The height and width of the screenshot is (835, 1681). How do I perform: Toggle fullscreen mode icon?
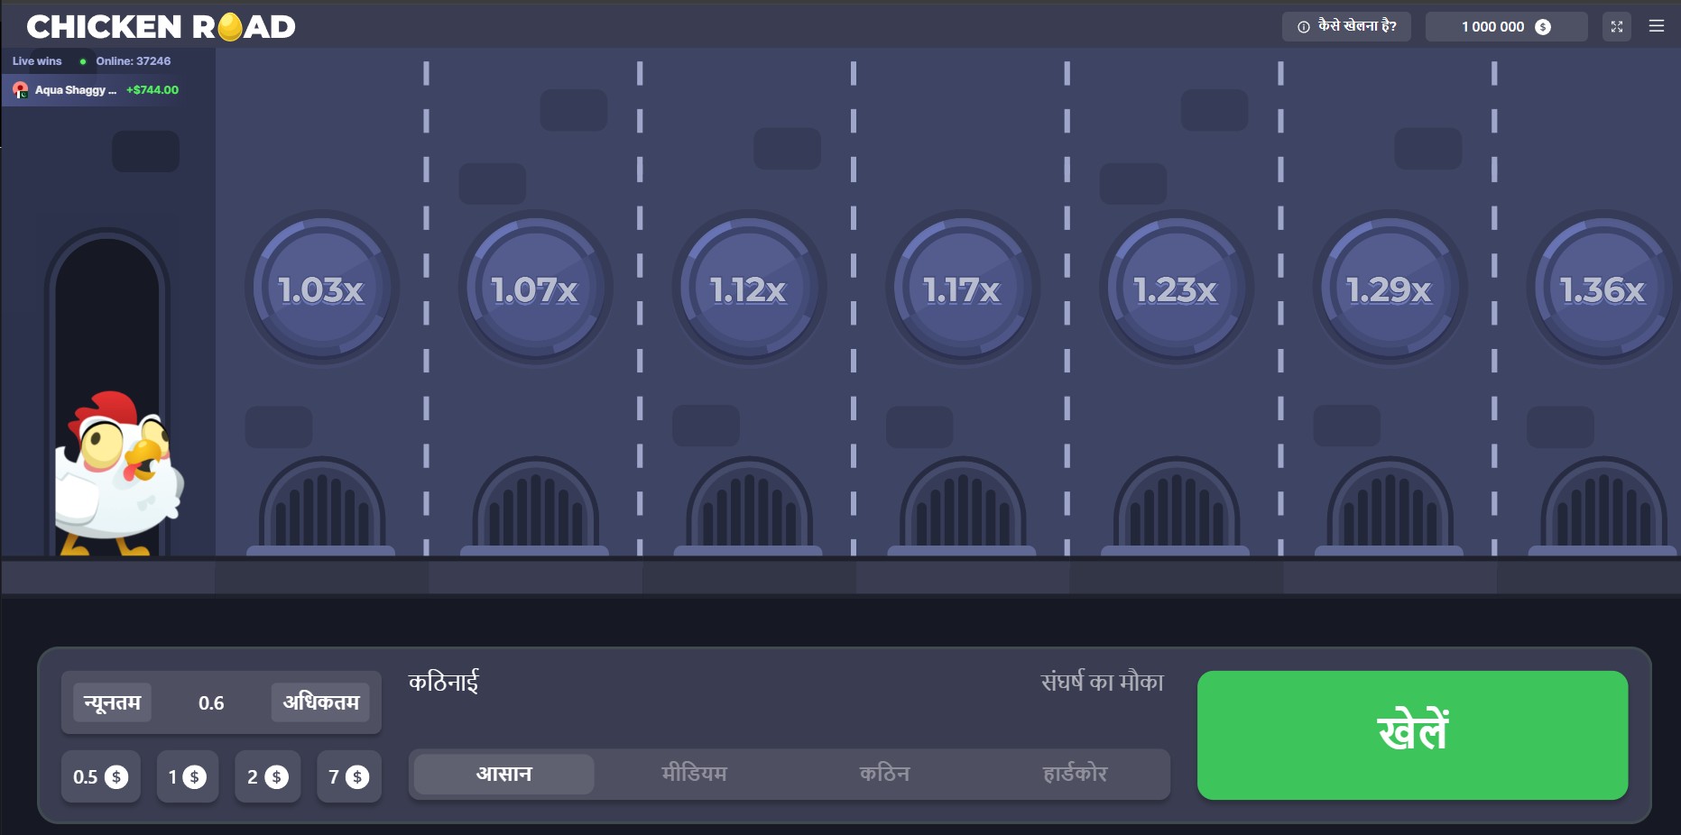(x=1617, y=27)
